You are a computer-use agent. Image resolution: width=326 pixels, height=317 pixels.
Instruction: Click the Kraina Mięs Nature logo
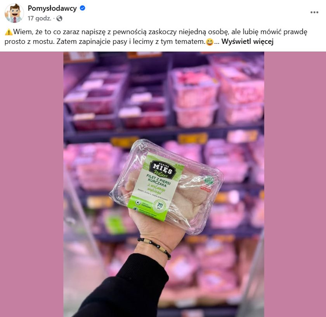(163, 170)
